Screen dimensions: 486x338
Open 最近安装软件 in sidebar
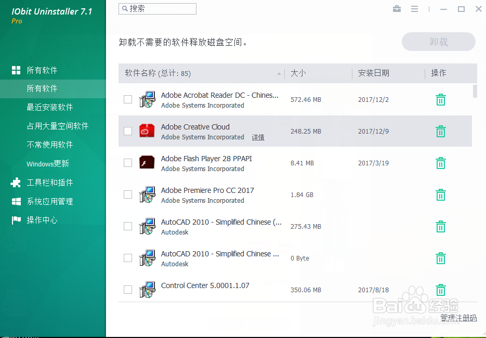[49, 107]
